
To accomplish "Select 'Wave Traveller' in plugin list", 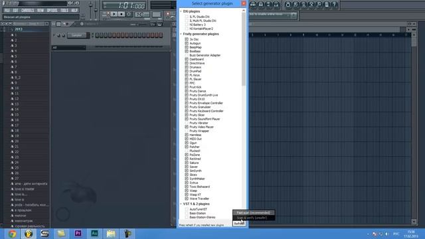I will tap(199, 199).
